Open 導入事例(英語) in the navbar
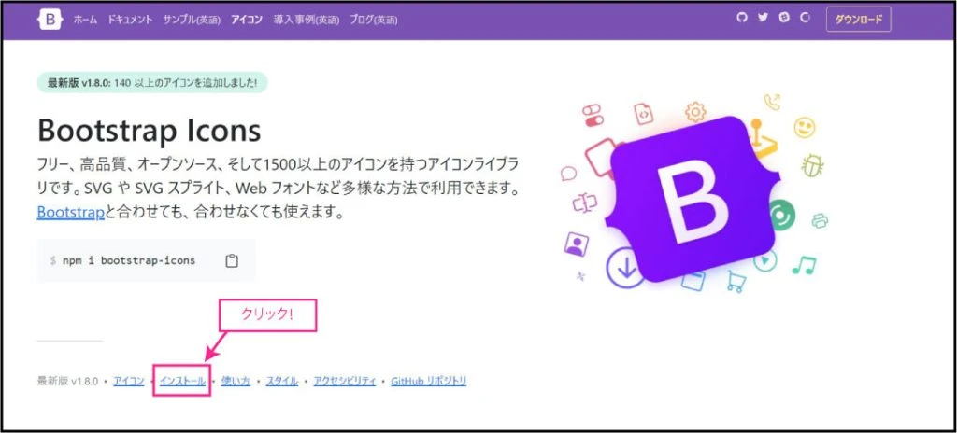 306,21
